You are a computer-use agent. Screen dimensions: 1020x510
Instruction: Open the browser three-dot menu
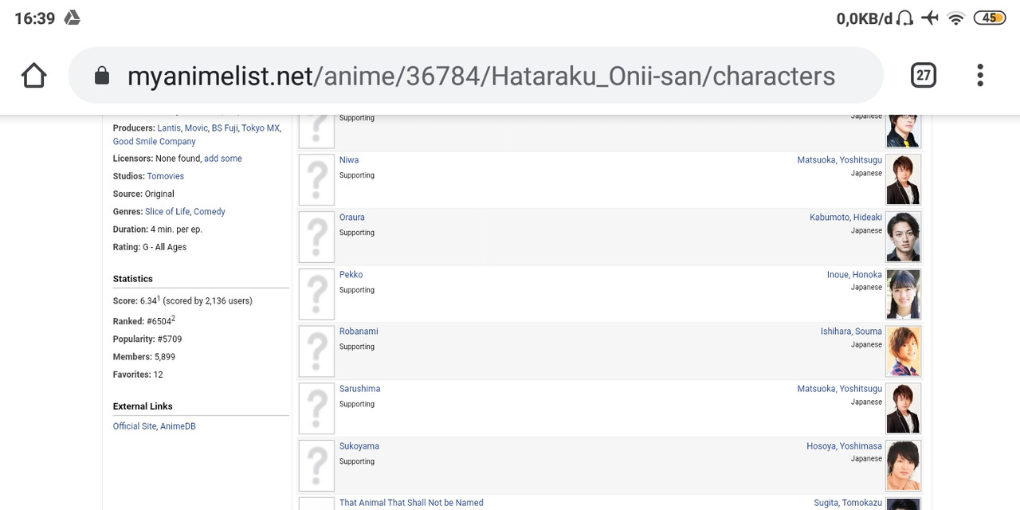point(980,76)
